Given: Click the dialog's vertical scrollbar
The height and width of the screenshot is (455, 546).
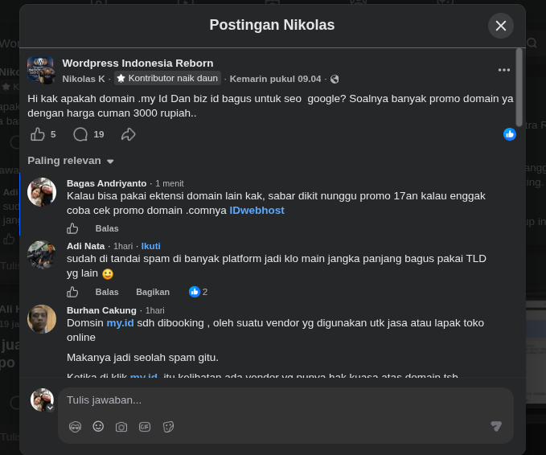Looking at the screenshot, I should pos(519,88).
